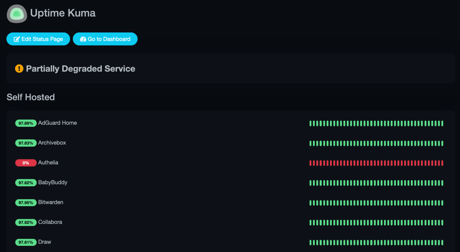This screenshot has height=252, width=460.
Task: Click the 97.95% badge next to Bitwarden
Action: [26, 202]
